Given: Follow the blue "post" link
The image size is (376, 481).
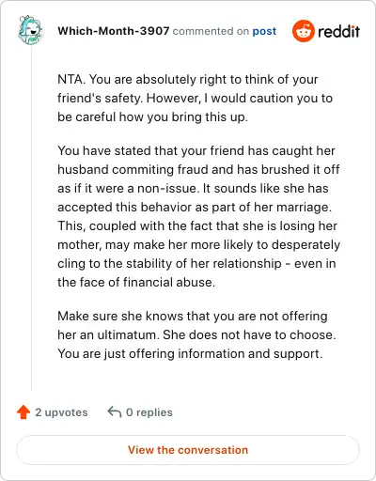Looking at the screenshot, I should coord(264,31).
